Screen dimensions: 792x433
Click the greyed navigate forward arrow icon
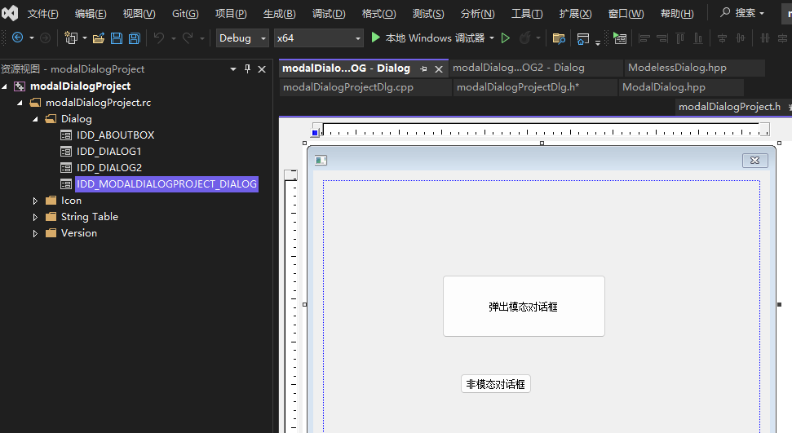45,38
